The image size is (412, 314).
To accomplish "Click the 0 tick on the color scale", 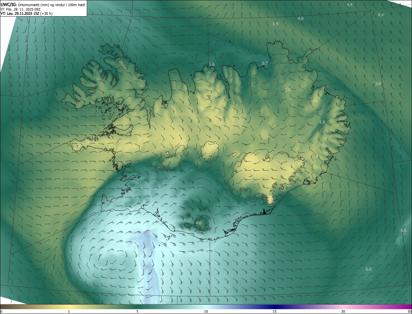I will pos(1,312).
